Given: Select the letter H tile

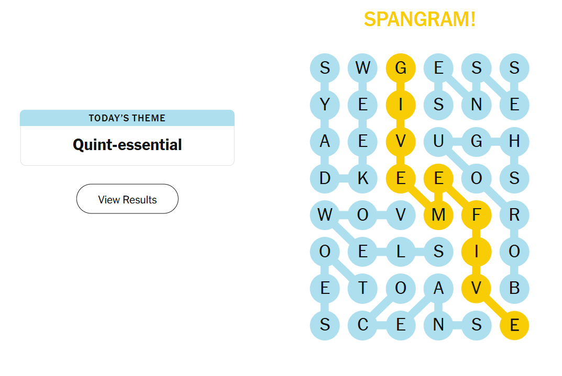Looking at the screenshot, I should point(514,142).
